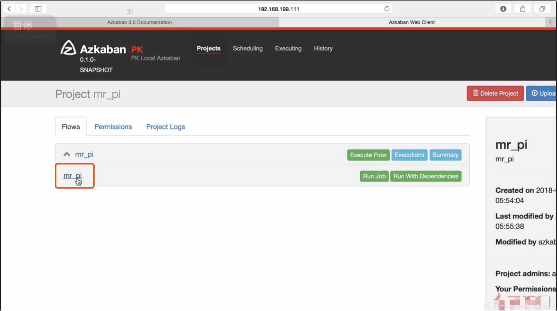
Task: Click the Azkaban logo icon
Action: [x=68, y=48]
